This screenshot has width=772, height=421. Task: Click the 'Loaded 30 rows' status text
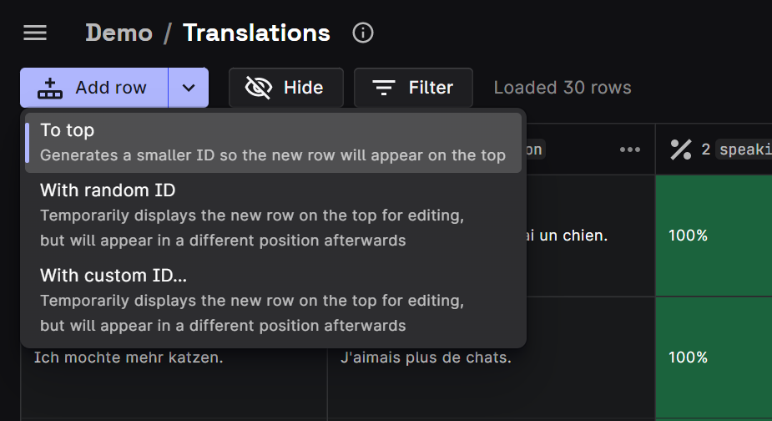click(563, 88)
